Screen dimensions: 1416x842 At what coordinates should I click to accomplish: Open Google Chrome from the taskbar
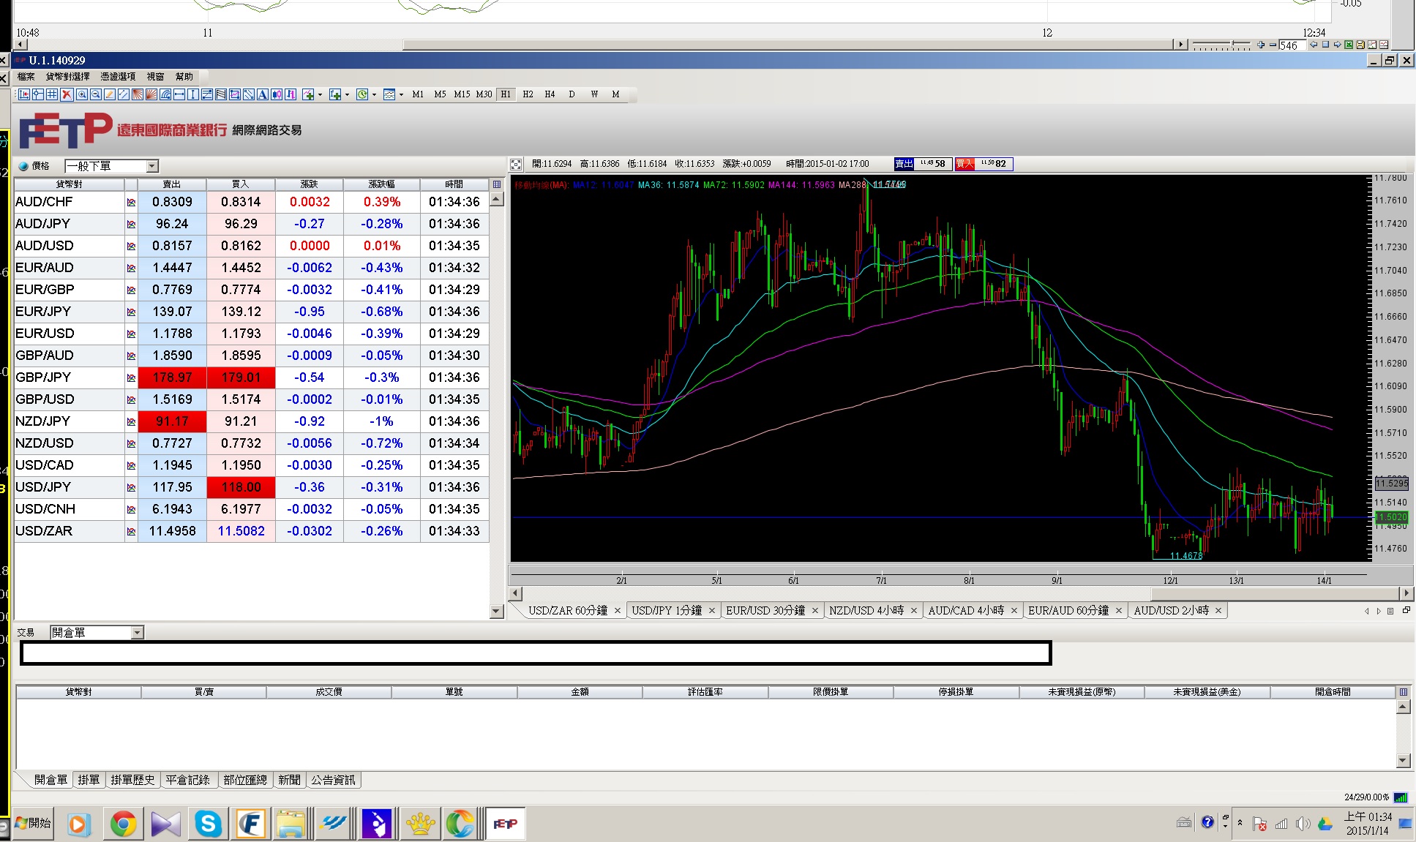coord(123,824)
